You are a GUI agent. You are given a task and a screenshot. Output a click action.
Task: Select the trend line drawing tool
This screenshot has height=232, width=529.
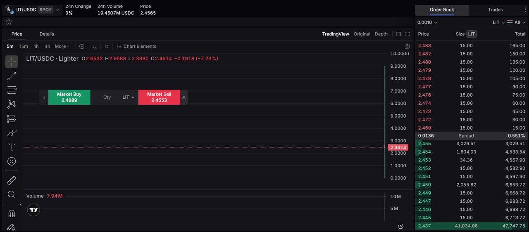(12, 76)
